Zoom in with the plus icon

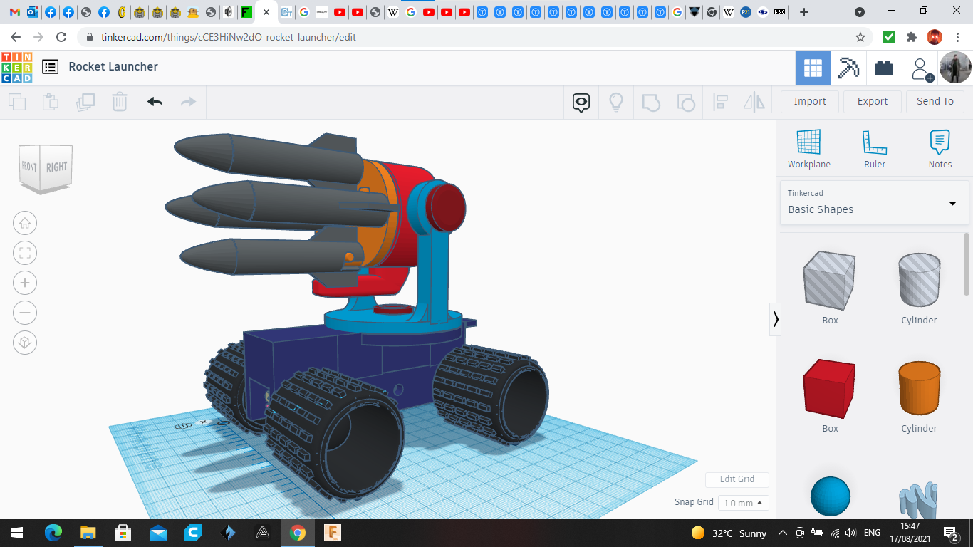[x=25, y=283]
